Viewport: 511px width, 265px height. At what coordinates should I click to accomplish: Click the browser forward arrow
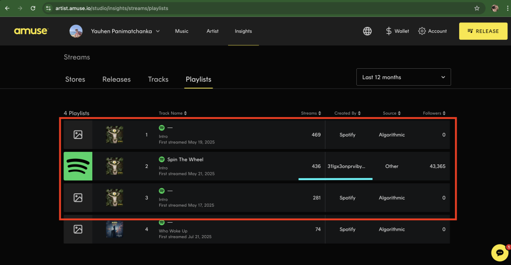20,8
